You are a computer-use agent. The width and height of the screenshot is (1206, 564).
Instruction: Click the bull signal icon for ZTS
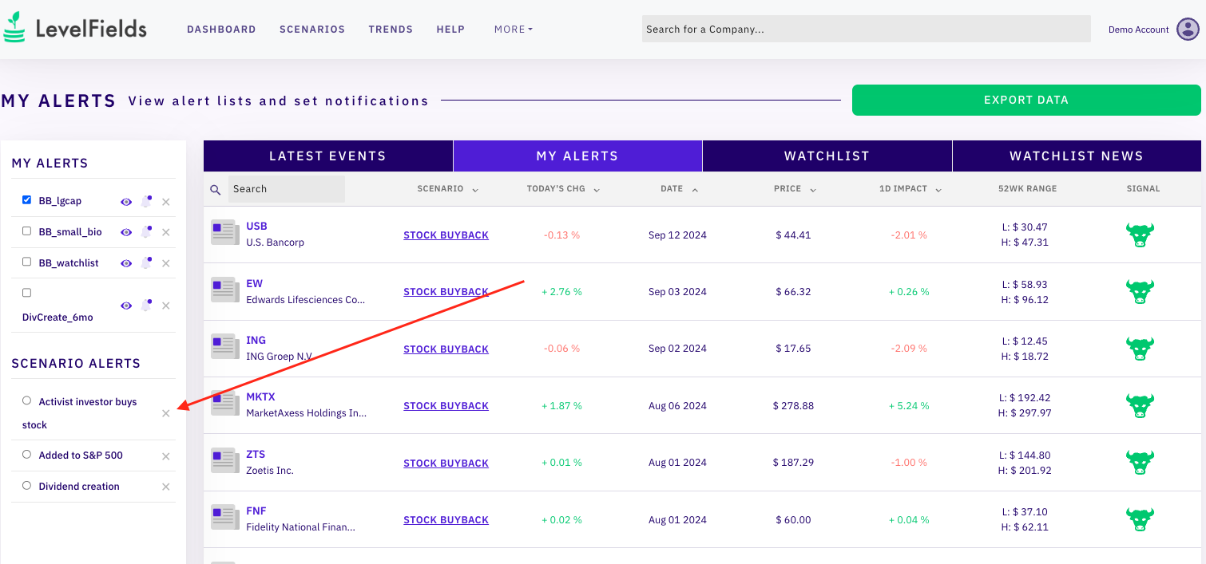tap(1140, 463)
